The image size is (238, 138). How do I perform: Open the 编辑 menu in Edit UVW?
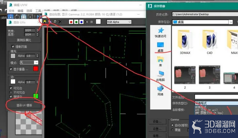[x=20, y=11]
